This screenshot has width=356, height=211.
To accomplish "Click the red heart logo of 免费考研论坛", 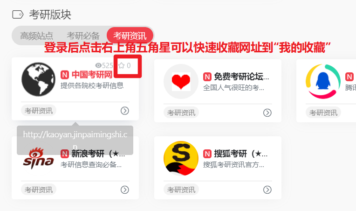I will point(181,81).
